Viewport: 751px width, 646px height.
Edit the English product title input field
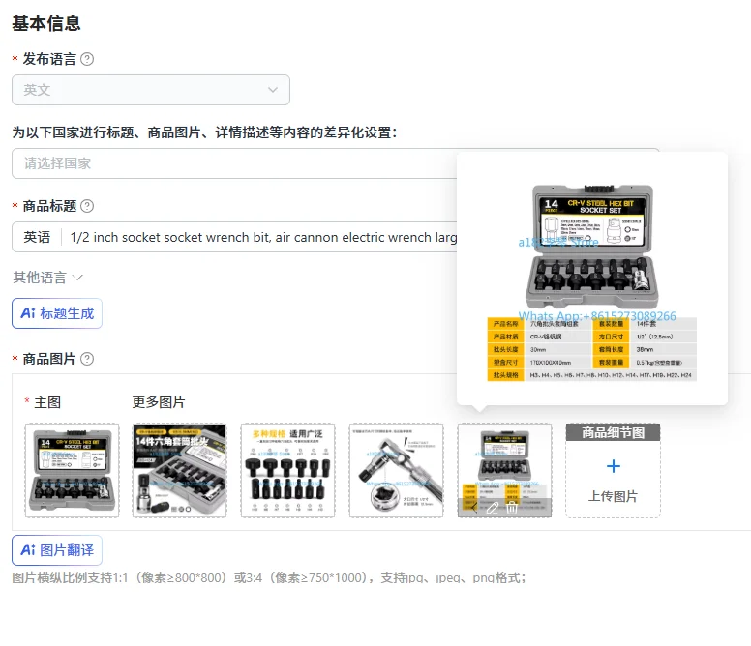click(263, 237)
